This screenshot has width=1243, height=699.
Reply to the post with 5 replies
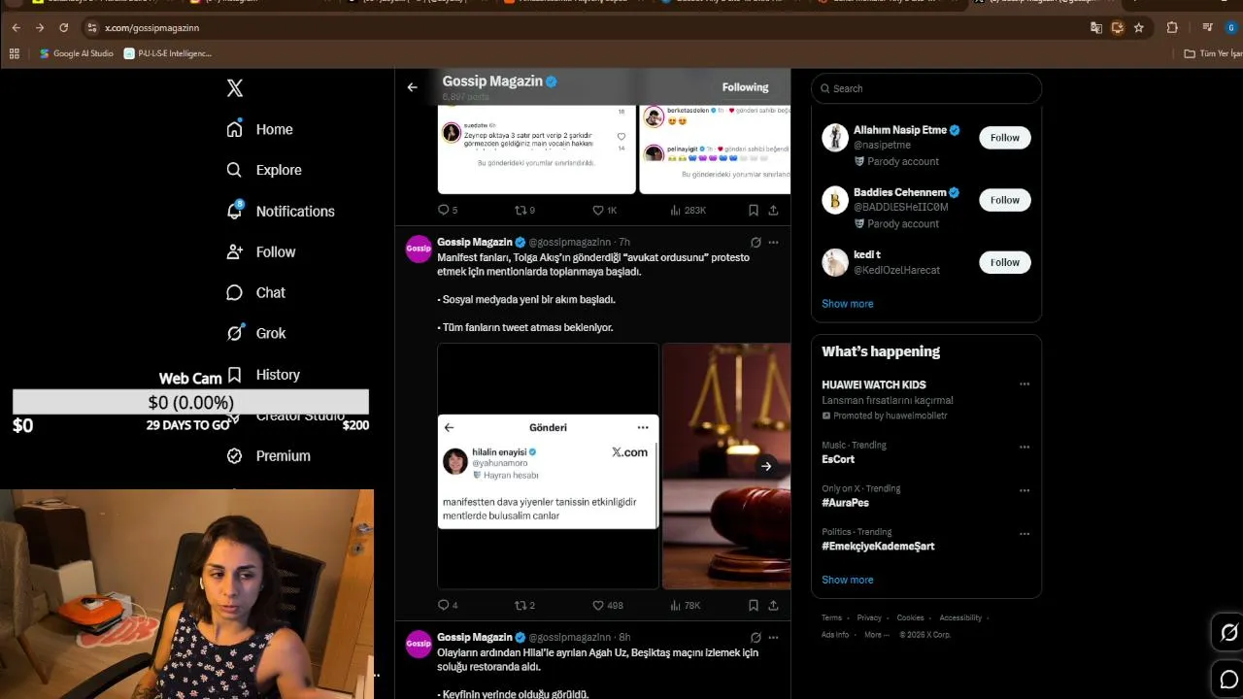[448, 210]
